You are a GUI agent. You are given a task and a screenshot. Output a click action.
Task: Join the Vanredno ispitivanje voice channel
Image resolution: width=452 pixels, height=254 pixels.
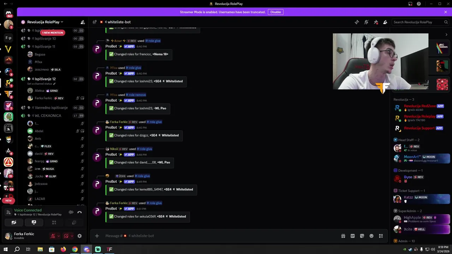click(x=53, y=108)
